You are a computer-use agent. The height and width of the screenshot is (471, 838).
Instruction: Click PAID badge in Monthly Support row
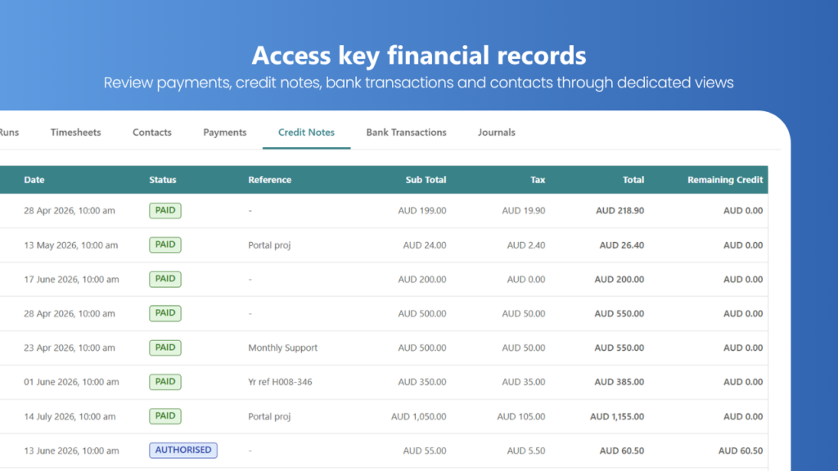pyautogui.click(x=165, y=348)
